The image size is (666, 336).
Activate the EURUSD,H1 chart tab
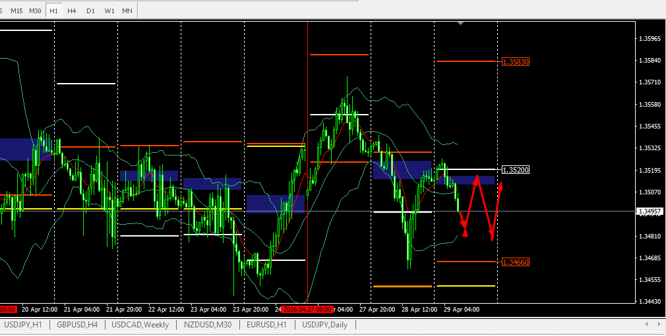click(267, 325)
